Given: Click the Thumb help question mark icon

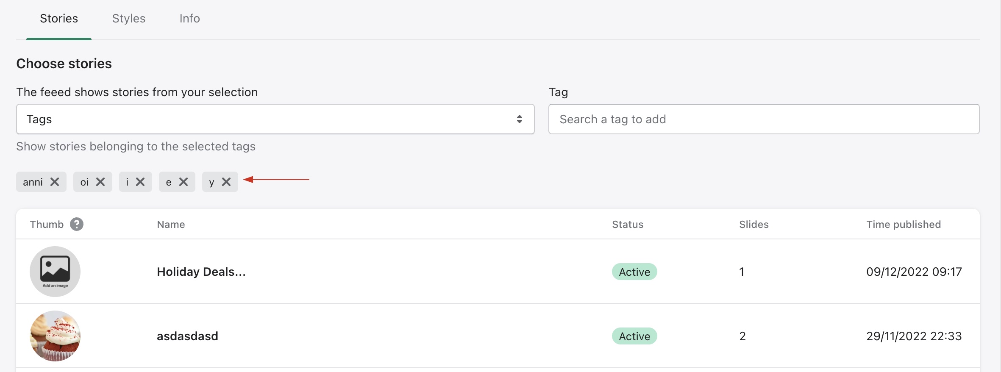Looking at the screenshot, I should 77,224.
